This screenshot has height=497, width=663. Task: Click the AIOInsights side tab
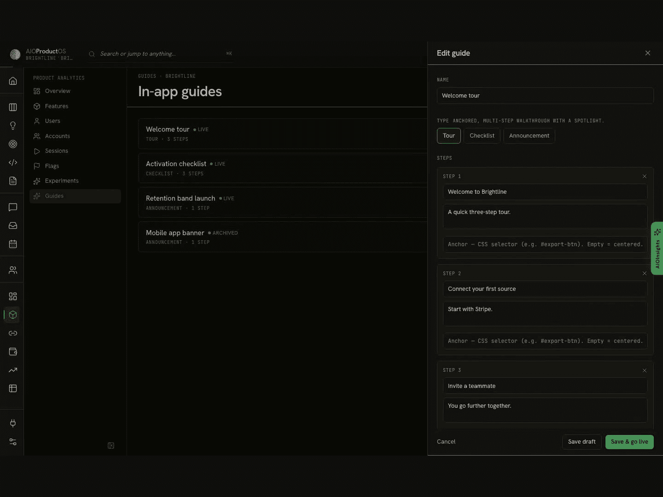click(657, 248)
